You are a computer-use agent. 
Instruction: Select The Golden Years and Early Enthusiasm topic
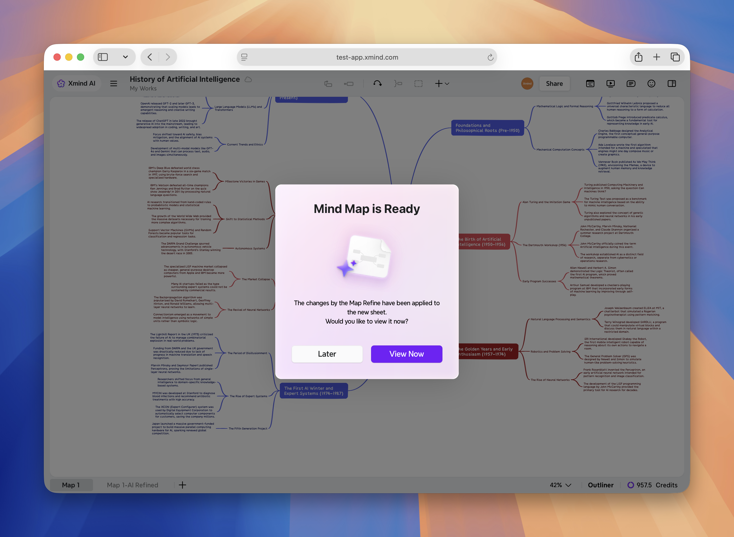pos(488,351)
